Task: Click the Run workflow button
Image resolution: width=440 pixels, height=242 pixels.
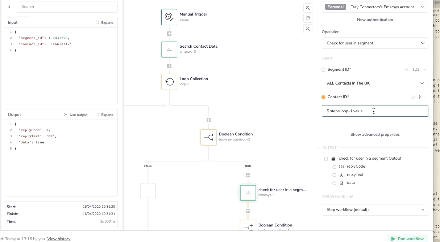Action: (x=407, y=239)
